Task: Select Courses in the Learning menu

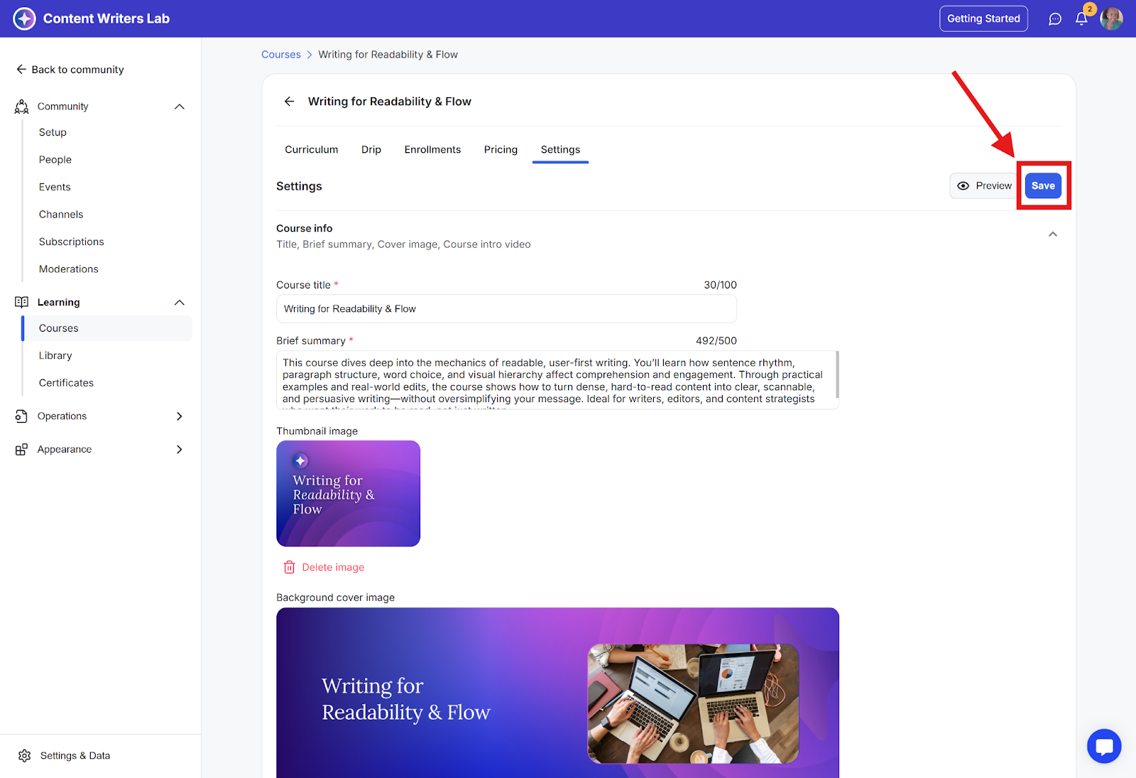Action: pyautogui.click(x=107, y=328)
